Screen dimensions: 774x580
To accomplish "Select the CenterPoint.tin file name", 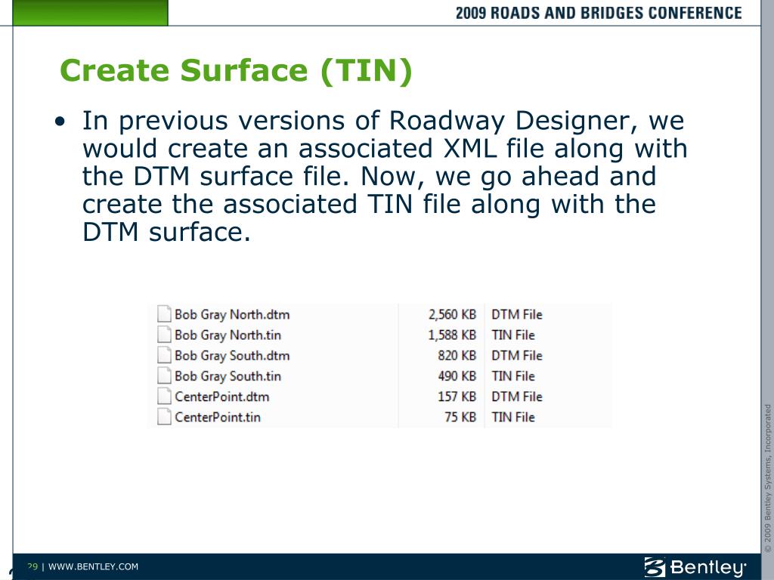I will click(218, 417).
